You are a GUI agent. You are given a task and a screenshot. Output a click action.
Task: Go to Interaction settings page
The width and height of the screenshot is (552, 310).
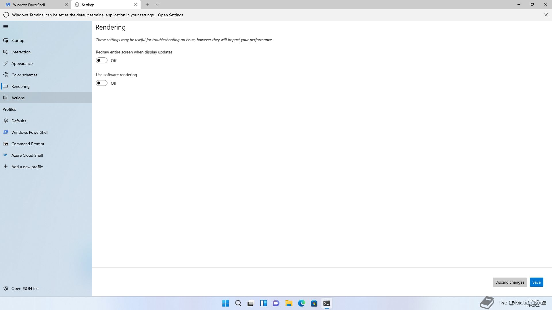tap(46, 52)
